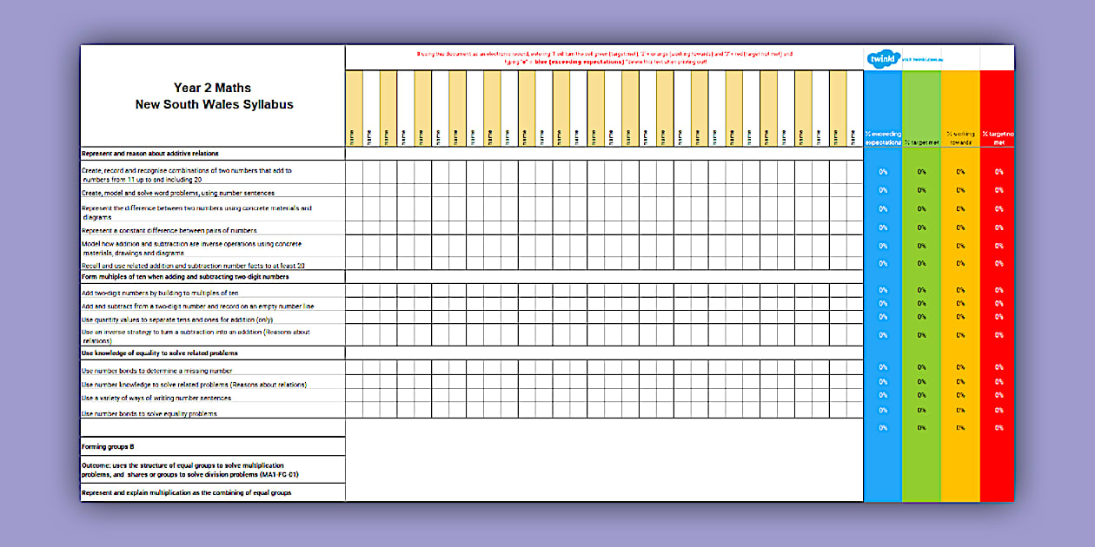1095x547 pixels.
Task: Select the orange % working towards header
Action: (959, 137)
